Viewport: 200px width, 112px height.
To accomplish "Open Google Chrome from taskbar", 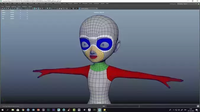I will click(23, 110).
